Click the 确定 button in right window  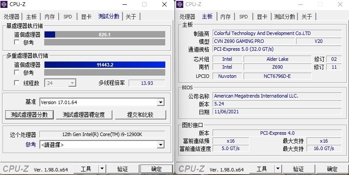tap(332, 169)
